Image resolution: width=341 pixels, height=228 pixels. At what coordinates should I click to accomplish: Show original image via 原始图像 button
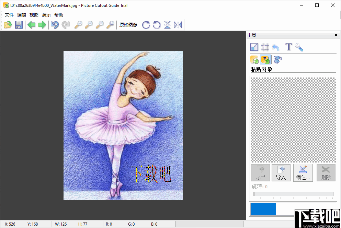tap(128, 25)
